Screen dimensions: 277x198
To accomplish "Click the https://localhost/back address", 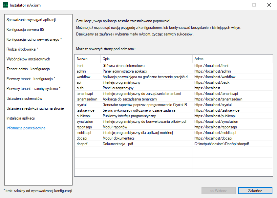I will click(x=212, y=82).
